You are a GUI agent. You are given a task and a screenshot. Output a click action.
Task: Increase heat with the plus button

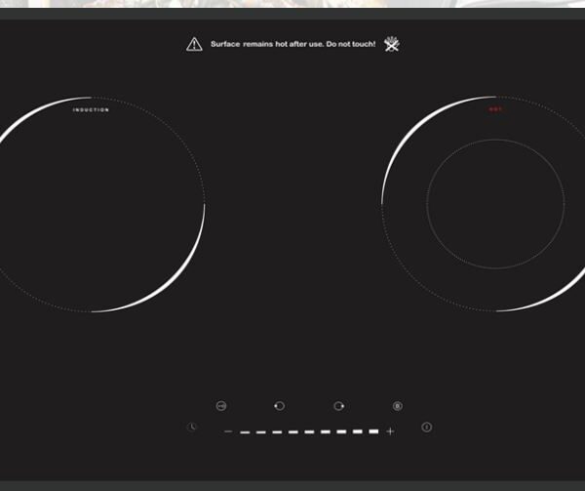click(x=390, y=431)
